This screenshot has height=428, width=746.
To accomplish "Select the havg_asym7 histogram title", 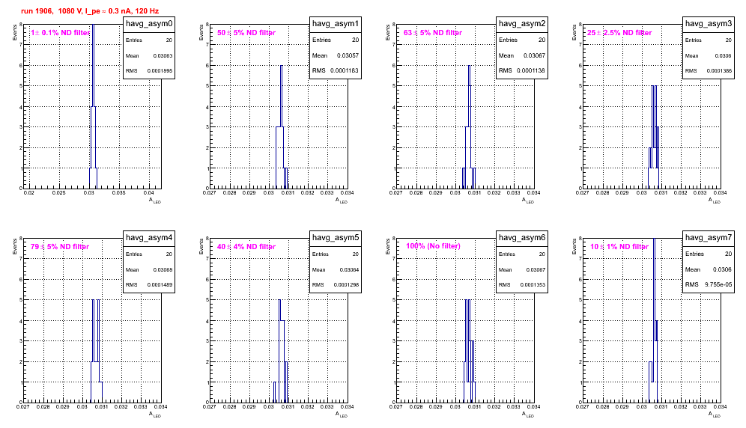I will [709, 238].
